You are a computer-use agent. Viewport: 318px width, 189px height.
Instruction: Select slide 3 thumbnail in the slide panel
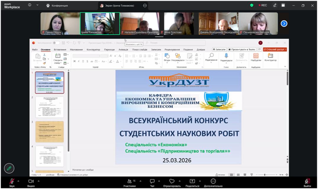(50, 132)
